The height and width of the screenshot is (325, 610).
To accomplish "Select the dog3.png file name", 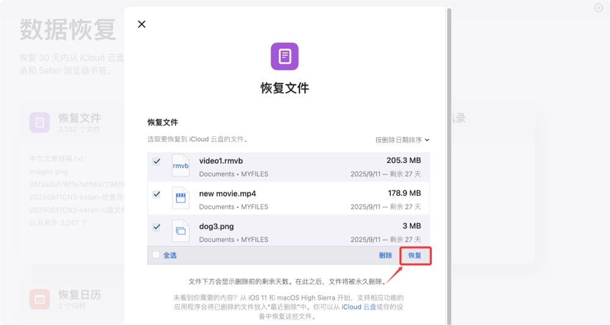I will click(x=217, y=226).
